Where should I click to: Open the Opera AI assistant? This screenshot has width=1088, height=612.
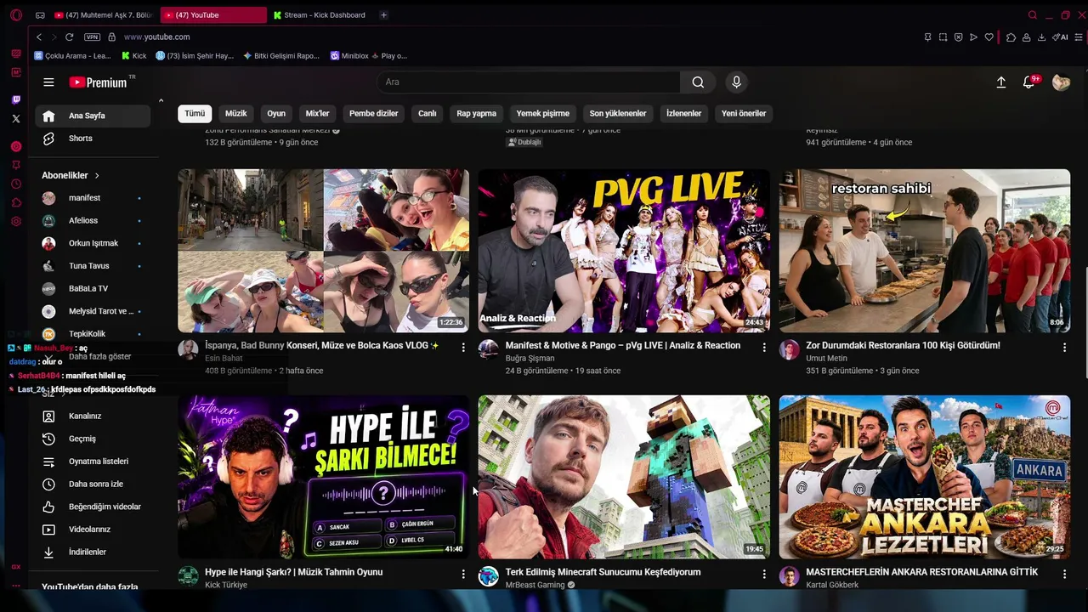1060,37
